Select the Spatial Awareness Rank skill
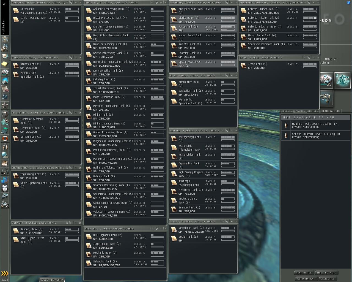 click(203, 64)
